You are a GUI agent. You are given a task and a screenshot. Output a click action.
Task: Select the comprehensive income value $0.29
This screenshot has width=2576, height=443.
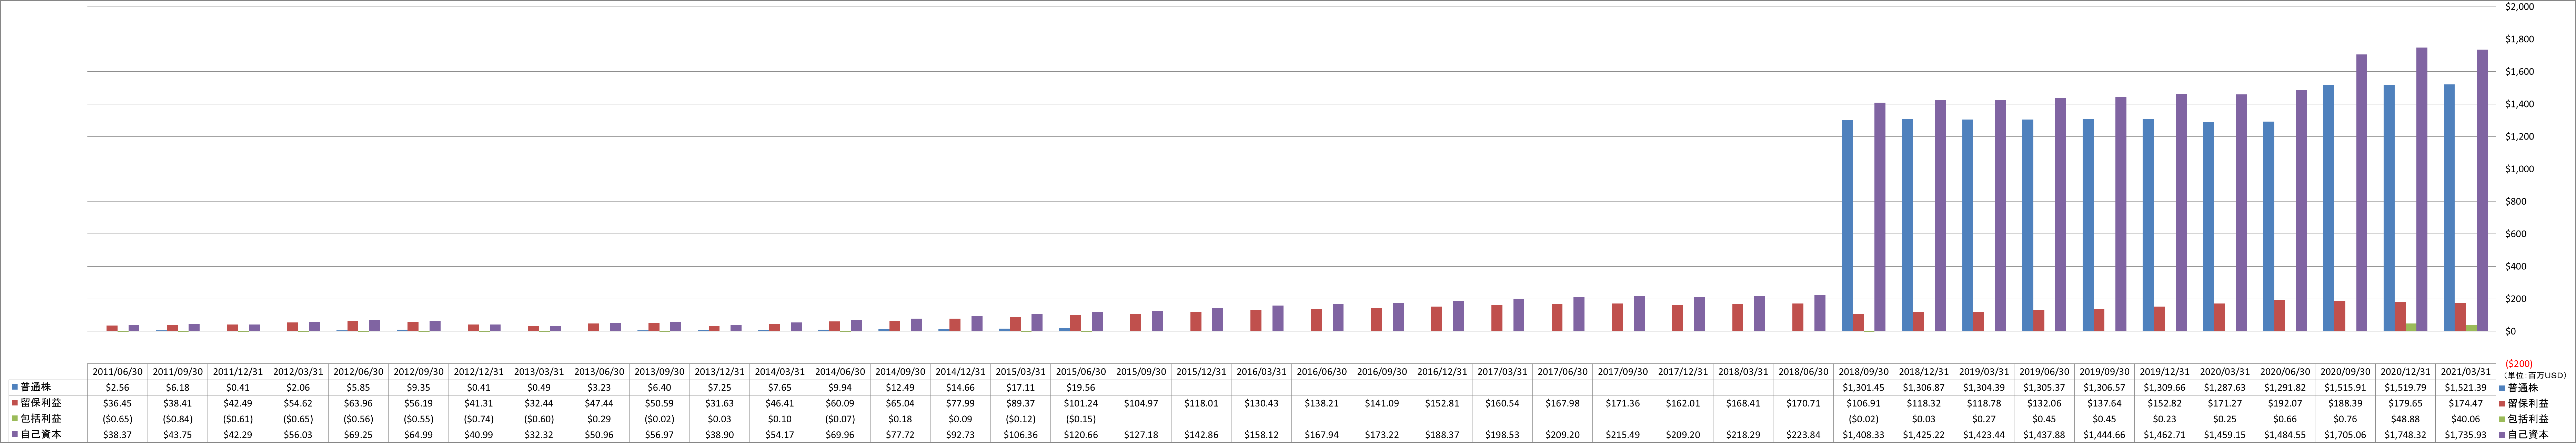tap(599, 419)
